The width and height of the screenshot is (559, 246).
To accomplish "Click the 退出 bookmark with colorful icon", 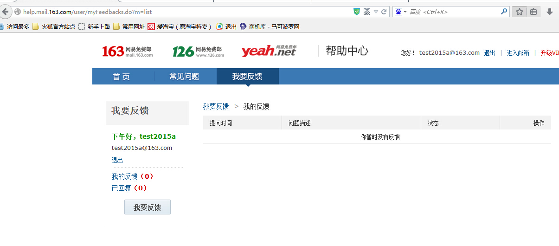I will 226,27.
